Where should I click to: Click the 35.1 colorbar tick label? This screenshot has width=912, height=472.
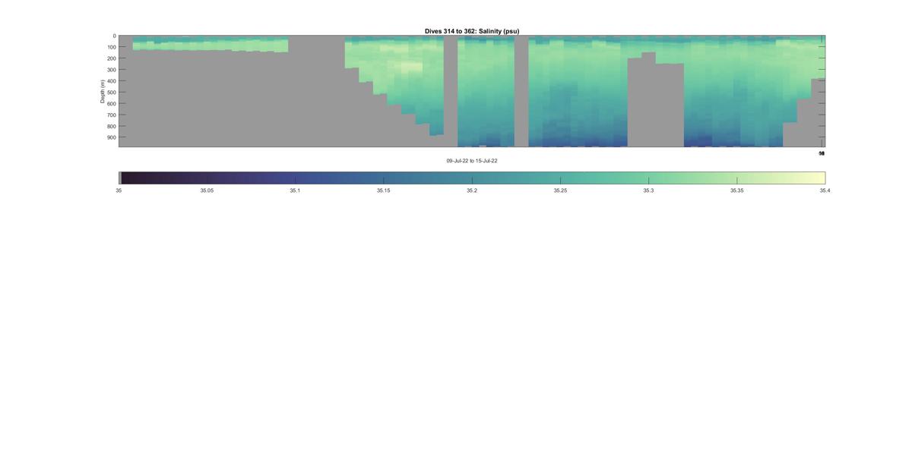pyautogui.click(x=295, y=191)
